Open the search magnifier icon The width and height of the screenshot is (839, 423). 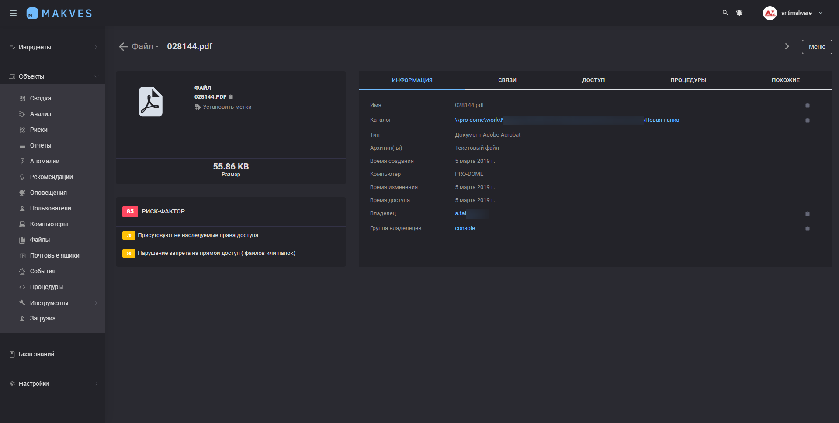[725, 13]
